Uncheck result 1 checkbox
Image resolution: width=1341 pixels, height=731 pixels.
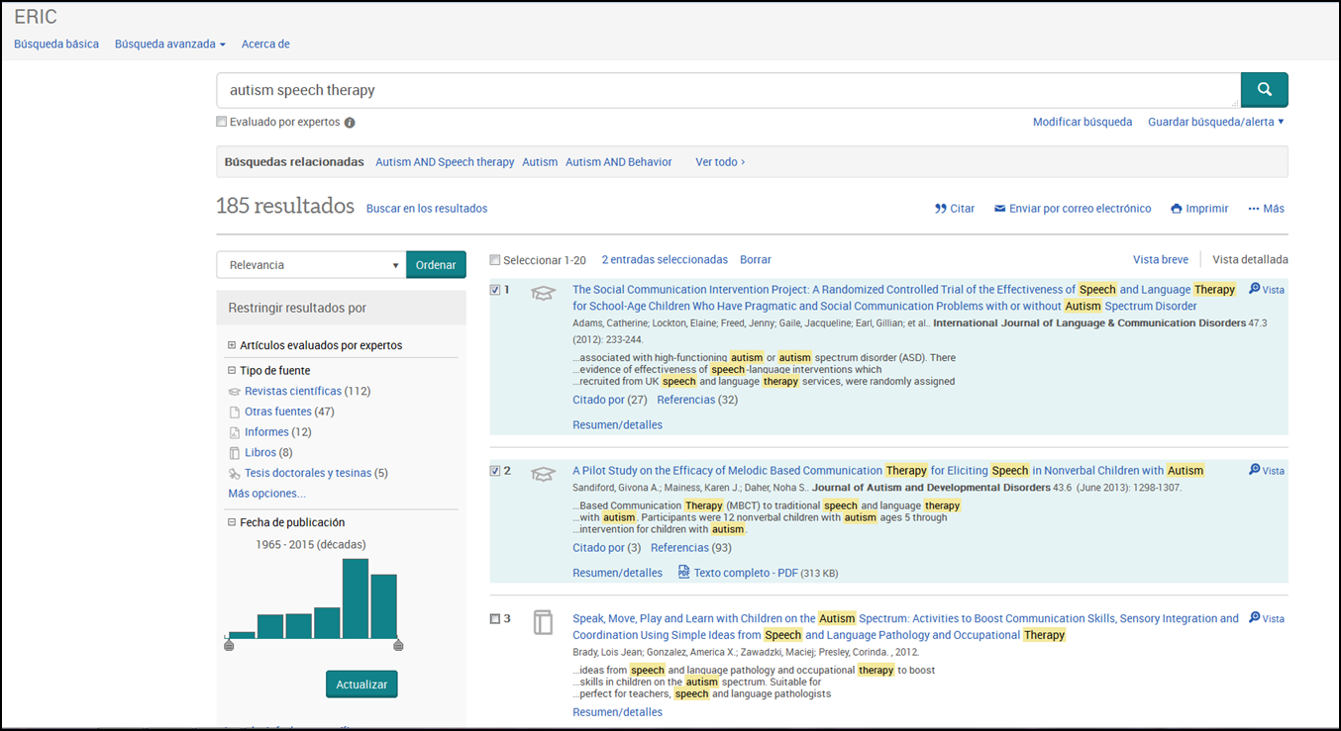495,290
